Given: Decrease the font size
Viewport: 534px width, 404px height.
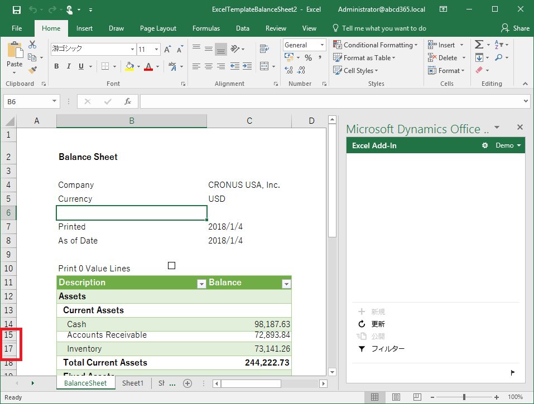Looking at the screenshot, I should tap(180, 49).
